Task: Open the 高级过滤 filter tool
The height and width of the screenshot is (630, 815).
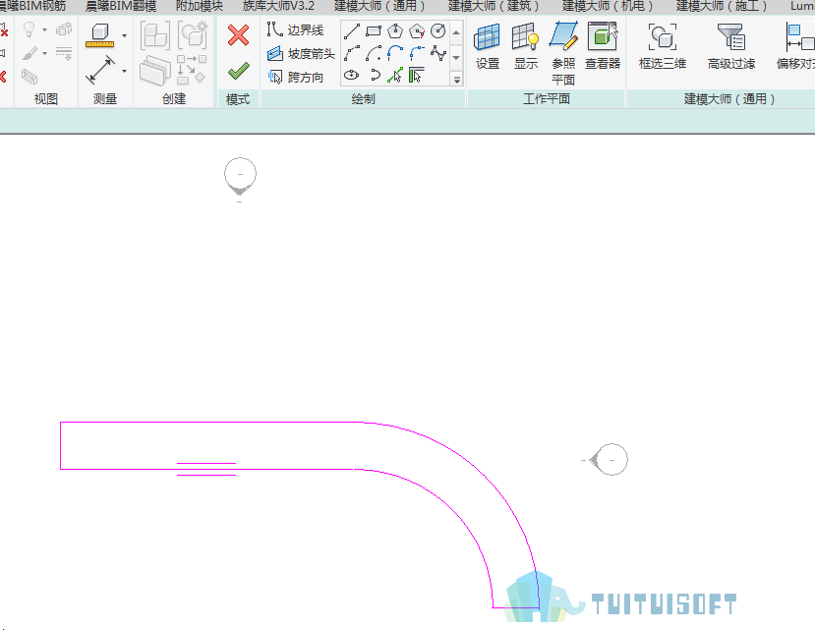Action: coord(730,46)
